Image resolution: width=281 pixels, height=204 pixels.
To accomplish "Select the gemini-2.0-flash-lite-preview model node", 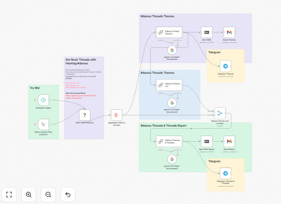I will coord(172,50).
